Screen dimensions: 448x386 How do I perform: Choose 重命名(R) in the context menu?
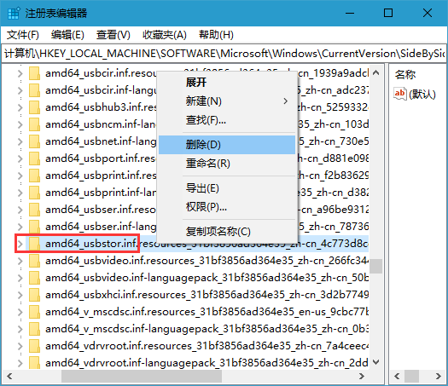pyautogui.click(x=227, y=164)
